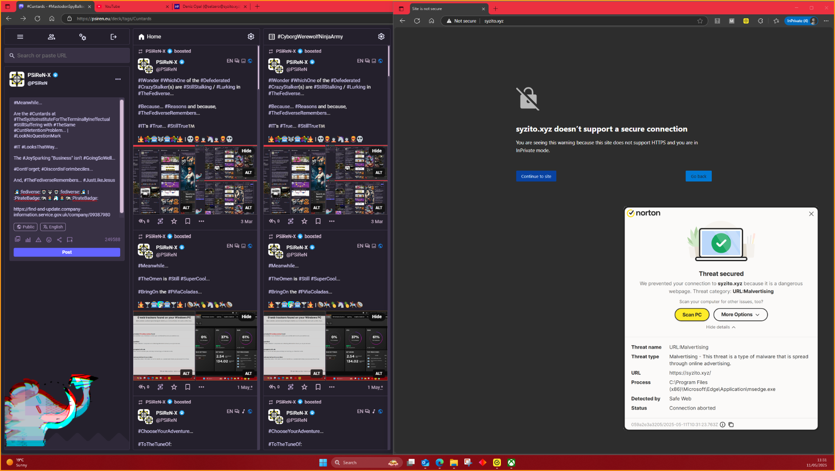835x471 pixels.
Task: Click Norton Scan PC button
Action: [x=692, y=315]
